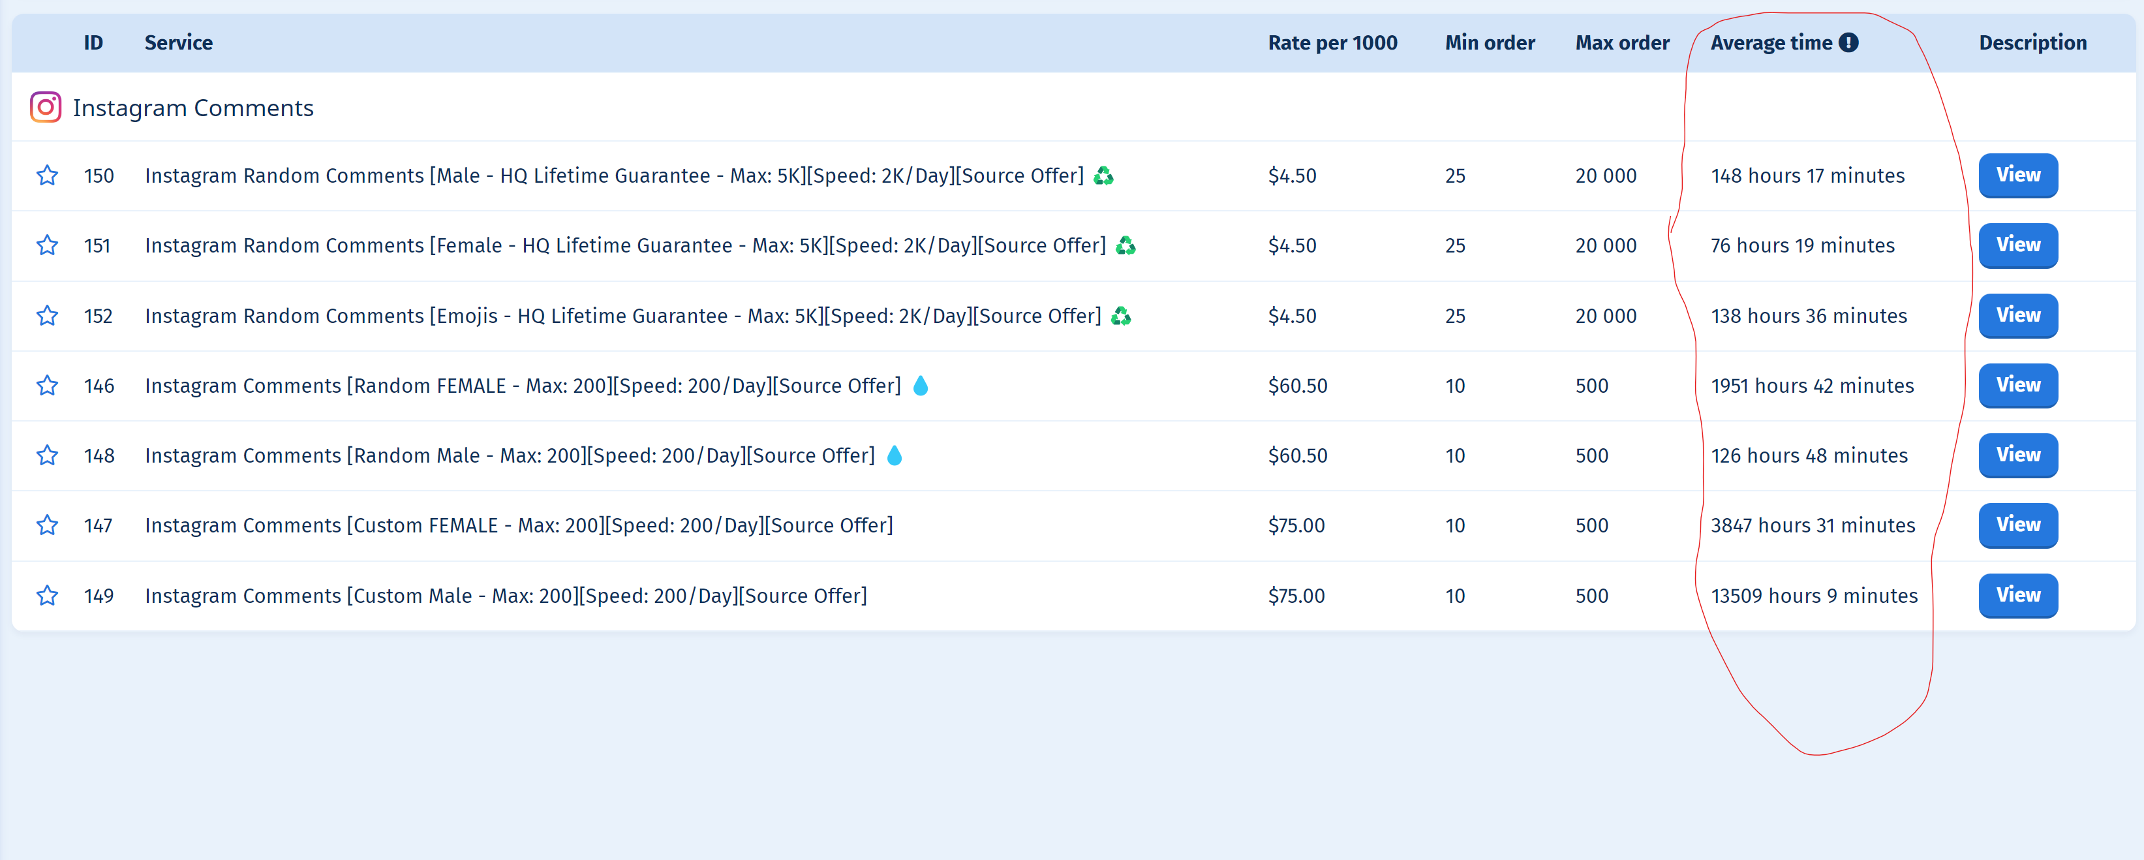
Task: Click the Min order column header
Action: [x=1490, y=42]
